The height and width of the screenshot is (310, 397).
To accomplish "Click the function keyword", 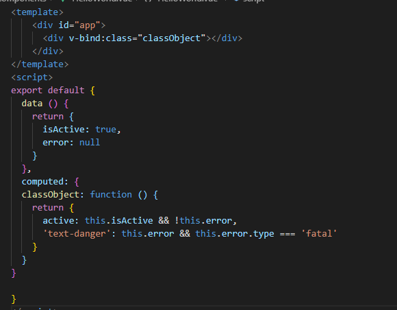I will click(111, 195).
